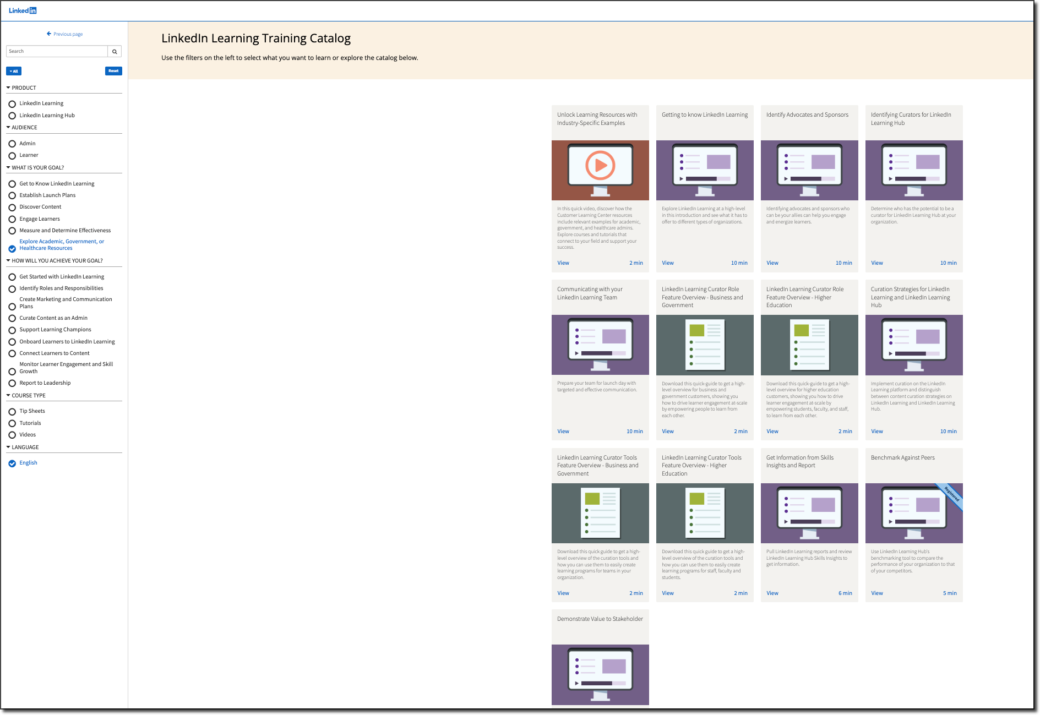Click the Registered ribbon on Benchmark Against Peers
This screenshot has width=1040, height=715.
(x=951, y=495)
